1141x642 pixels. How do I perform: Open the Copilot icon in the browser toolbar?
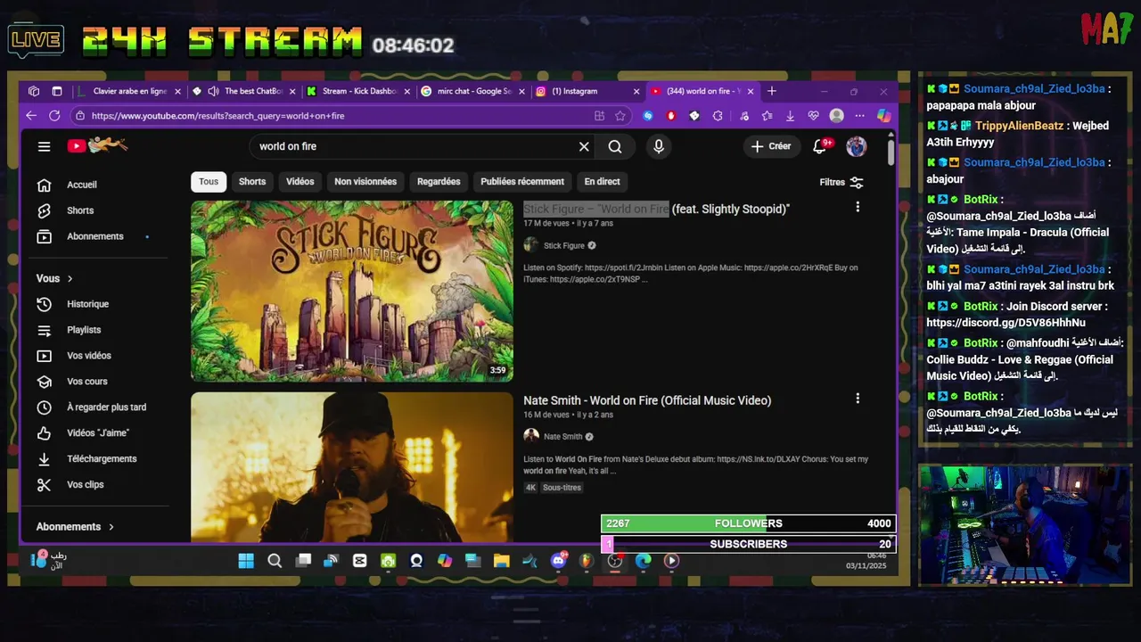point(883,116)
